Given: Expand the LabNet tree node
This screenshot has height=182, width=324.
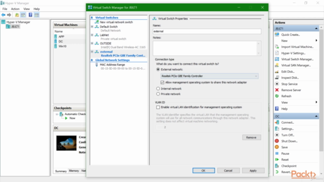Looking at the screenshot, I should coord(92,35).
